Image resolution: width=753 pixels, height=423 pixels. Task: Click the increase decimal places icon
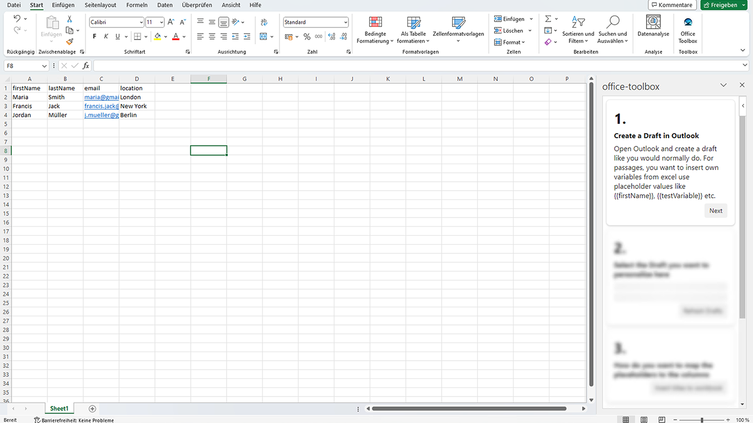[332, 36]
